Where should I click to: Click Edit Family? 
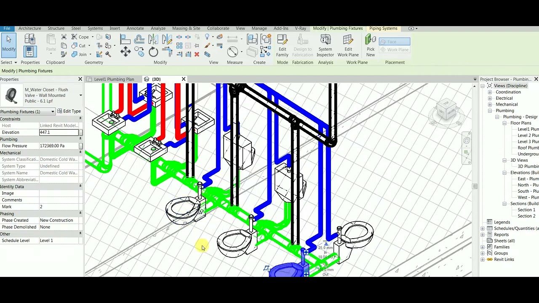(x=282, y=46)
